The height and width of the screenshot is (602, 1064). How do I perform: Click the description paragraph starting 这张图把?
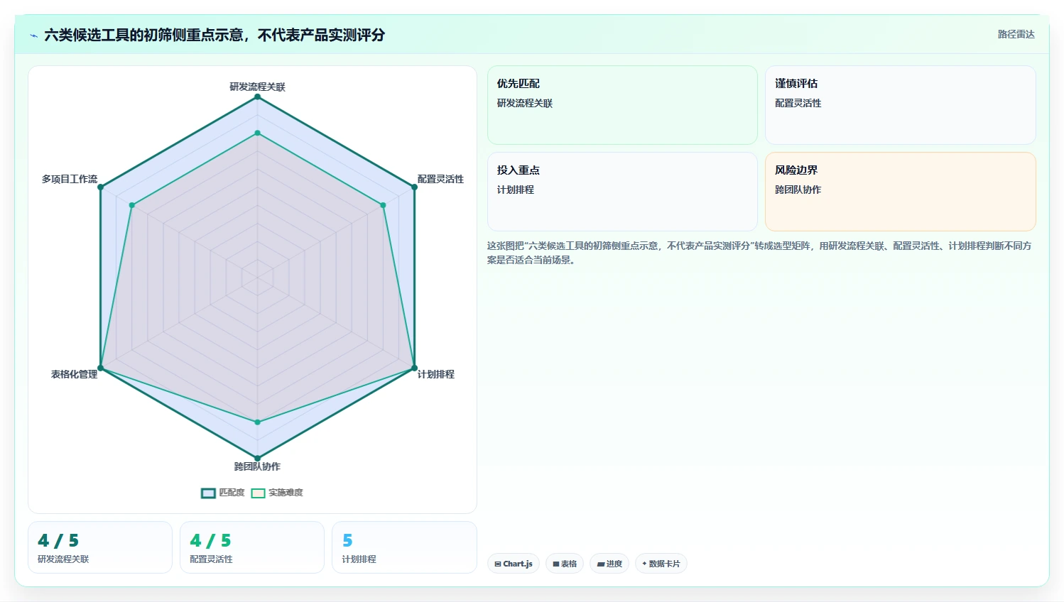759,253
